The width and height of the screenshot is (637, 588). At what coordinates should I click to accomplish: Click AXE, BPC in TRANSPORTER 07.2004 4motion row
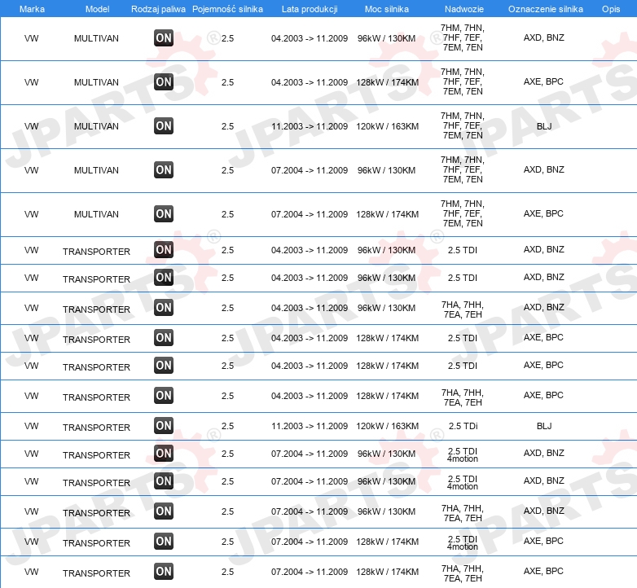543,541
